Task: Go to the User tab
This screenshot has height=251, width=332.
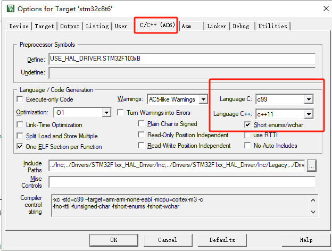Action: (x=121, y=26)
